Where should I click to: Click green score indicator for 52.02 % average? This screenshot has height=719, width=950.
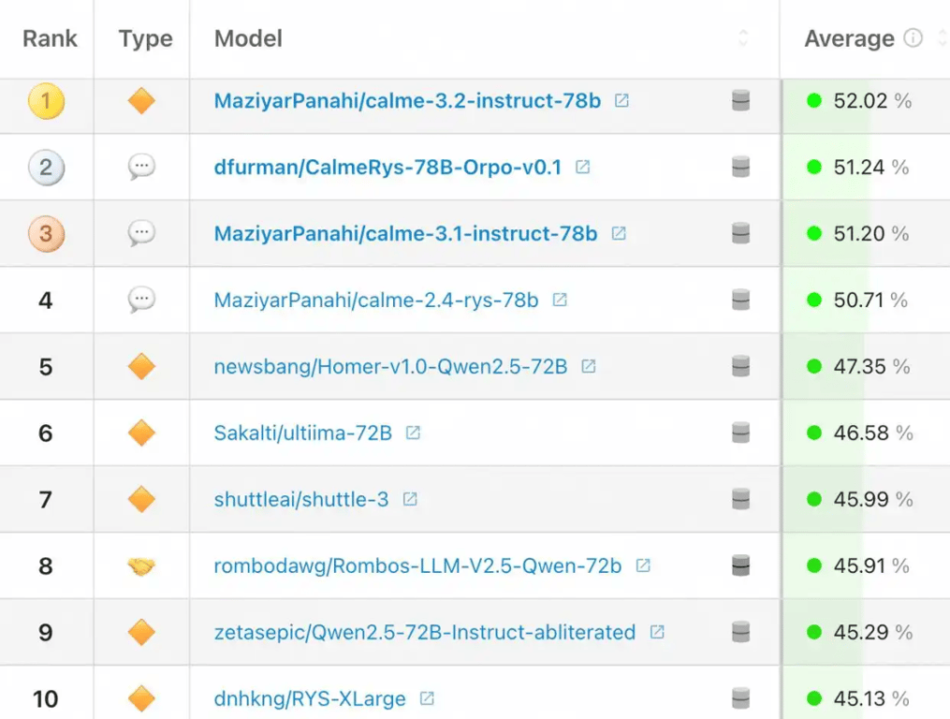point(814,100)
